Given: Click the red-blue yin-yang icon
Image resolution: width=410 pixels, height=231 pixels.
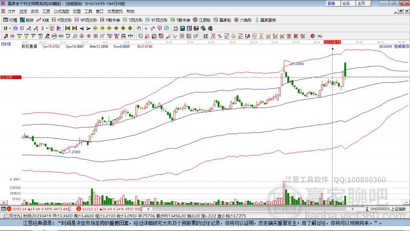Looking at the screenshot, I should pos(313,36).
